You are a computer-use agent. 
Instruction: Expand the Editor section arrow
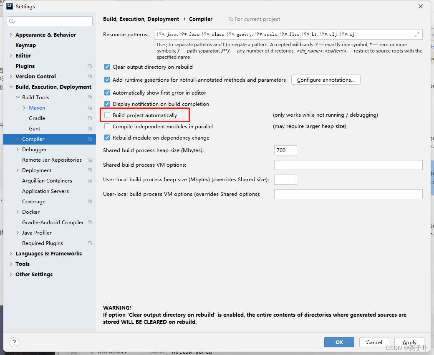pyautogui.click(x=11, y=55)
